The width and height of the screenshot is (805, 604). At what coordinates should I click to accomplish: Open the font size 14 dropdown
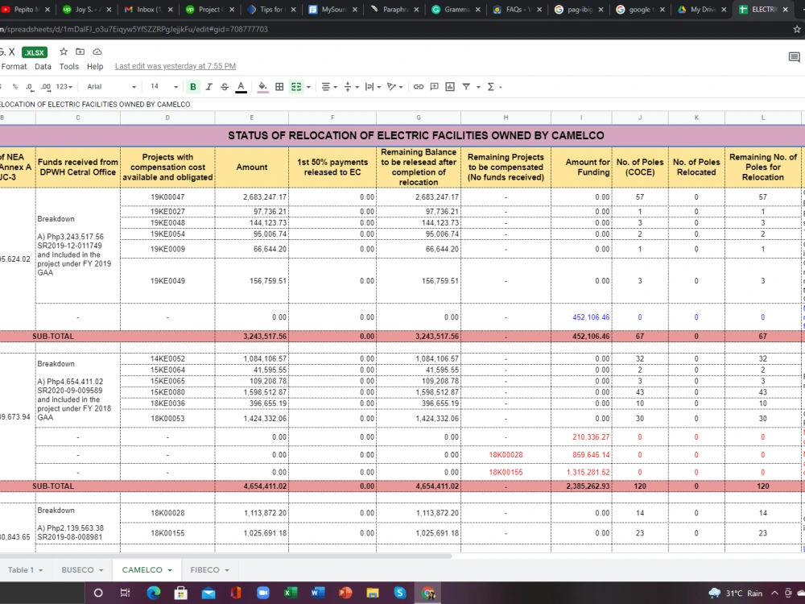coord(163,87)
